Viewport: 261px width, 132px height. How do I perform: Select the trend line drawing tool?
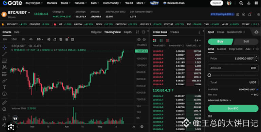pyautogui.click(x=4, y=54)
